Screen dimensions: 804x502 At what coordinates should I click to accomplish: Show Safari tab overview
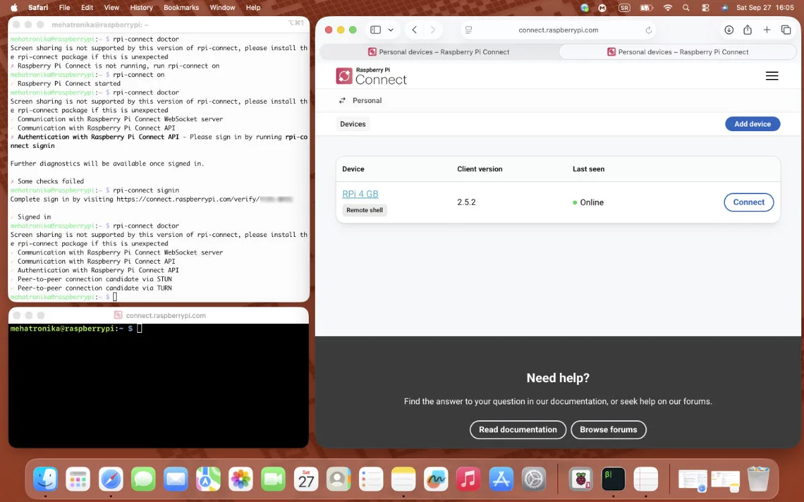786,29
